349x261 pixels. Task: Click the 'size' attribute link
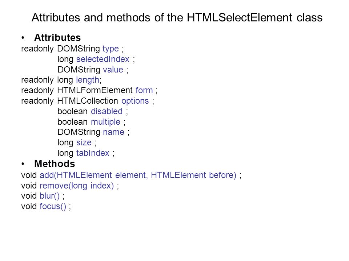(84, 143)
